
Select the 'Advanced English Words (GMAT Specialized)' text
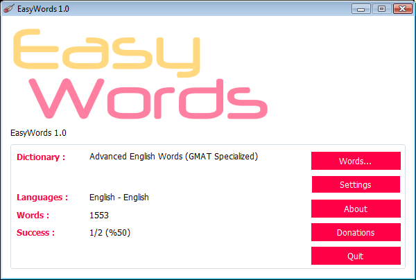(173, 157)
